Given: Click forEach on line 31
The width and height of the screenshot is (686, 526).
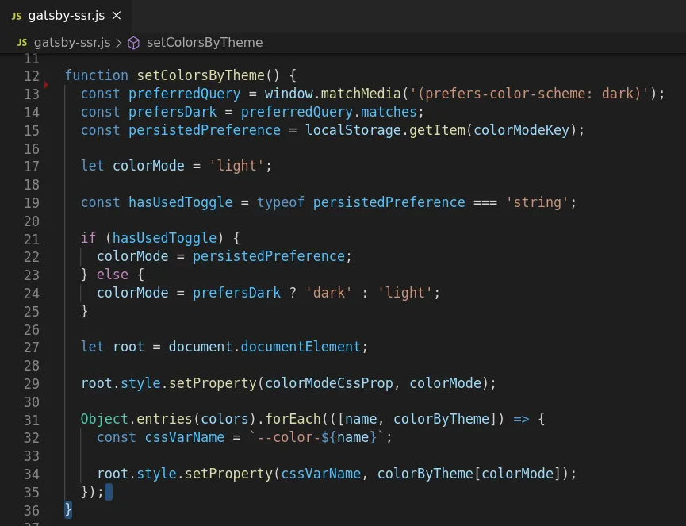Looking at the screenshot, I should [293, 419].
